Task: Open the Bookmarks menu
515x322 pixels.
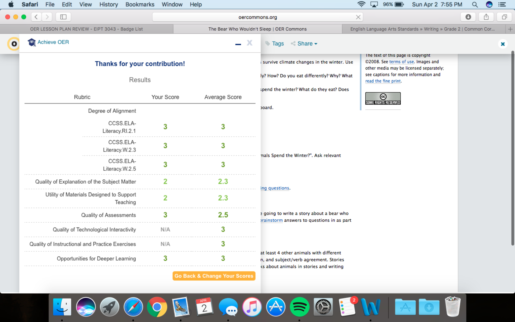Action: click(x=140, y=4)
